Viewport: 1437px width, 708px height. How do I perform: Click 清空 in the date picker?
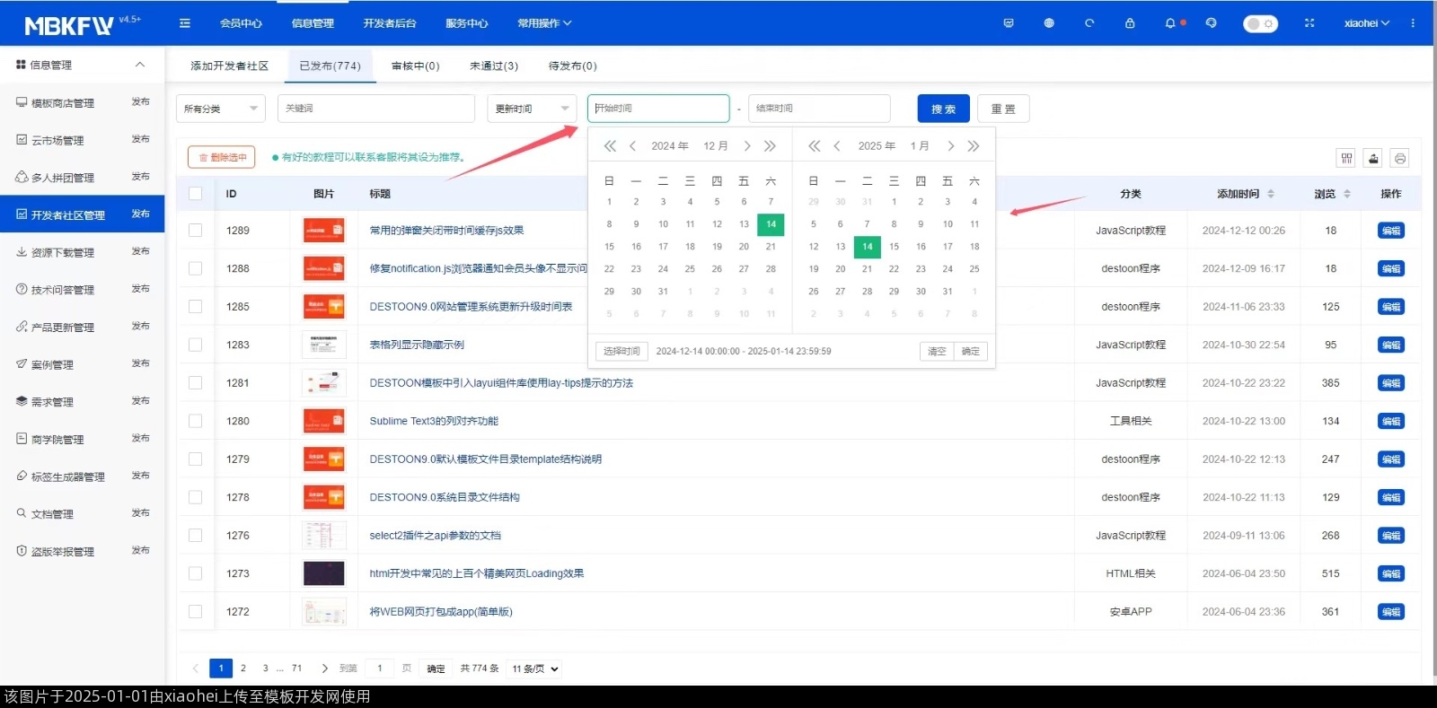937,351
